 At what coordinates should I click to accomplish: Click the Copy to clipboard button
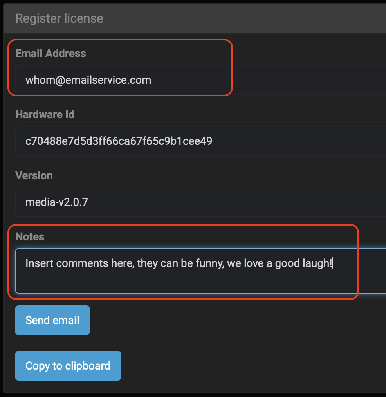(x=68, y=366)
